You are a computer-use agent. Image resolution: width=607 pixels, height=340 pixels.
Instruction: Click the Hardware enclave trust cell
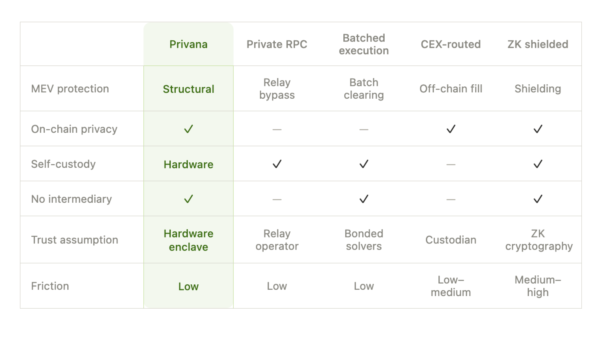click(188, 240)
